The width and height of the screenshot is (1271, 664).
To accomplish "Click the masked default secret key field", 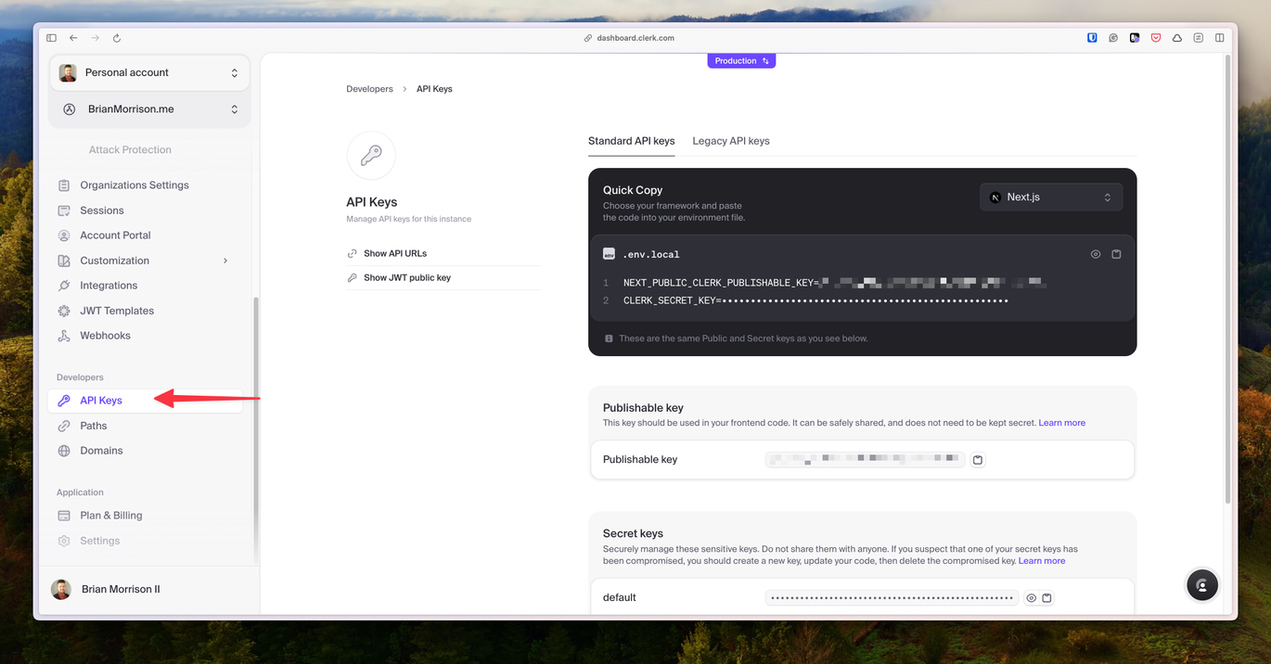I will 892,598.
